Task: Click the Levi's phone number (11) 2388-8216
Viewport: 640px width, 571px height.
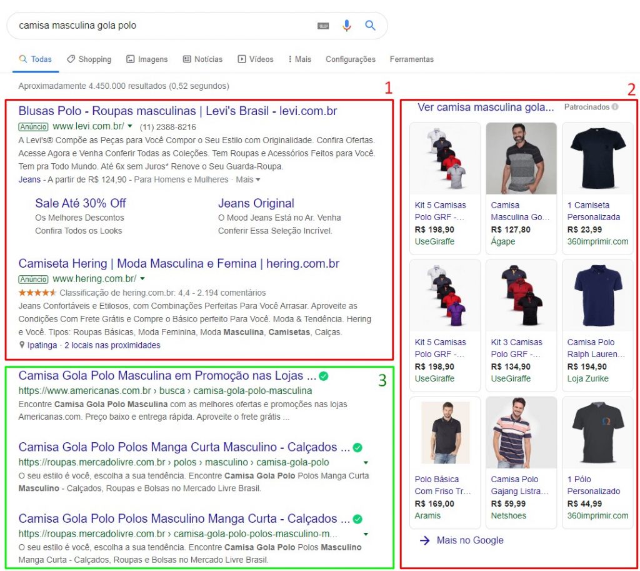Action: (167, 127)
